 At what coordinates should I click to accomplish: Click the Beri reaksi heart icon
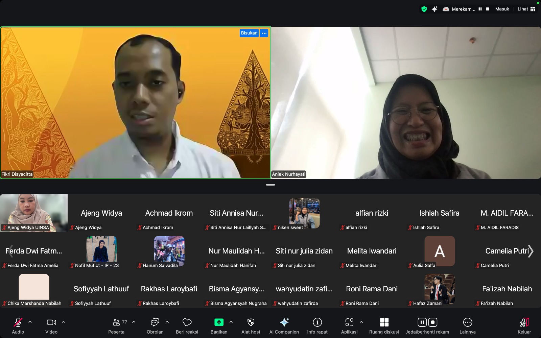pyautogui.click(x=187, y=322)
